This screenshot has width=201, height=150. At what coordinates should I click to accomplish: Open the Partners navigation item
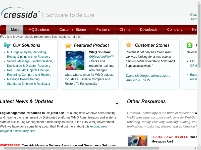(x=103, y=29)
